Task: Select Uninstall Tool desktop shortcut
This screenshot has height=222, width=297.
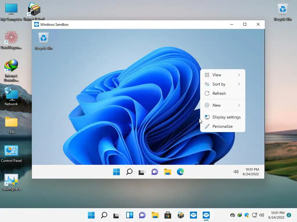Action: (34, 11)
